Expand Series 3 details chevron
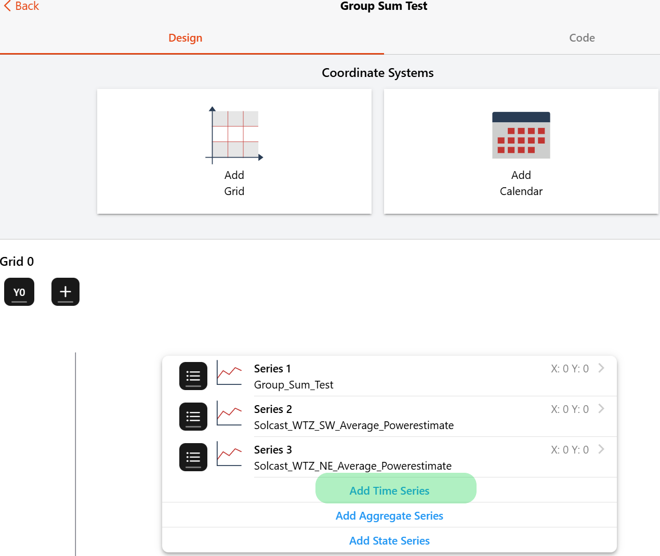 pyautogui.click(x=601, y=449)
